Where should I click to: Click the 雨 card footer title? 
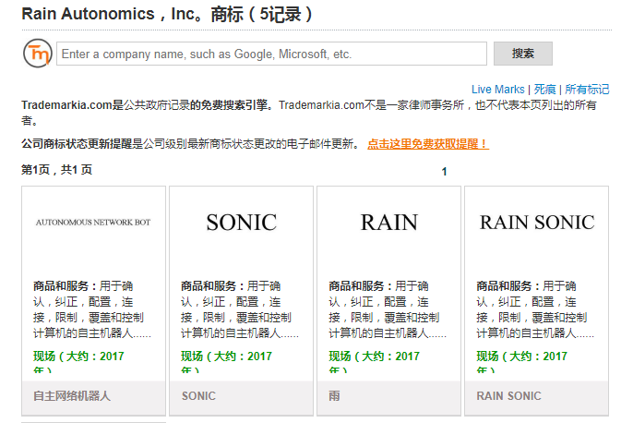coord(334,396)
